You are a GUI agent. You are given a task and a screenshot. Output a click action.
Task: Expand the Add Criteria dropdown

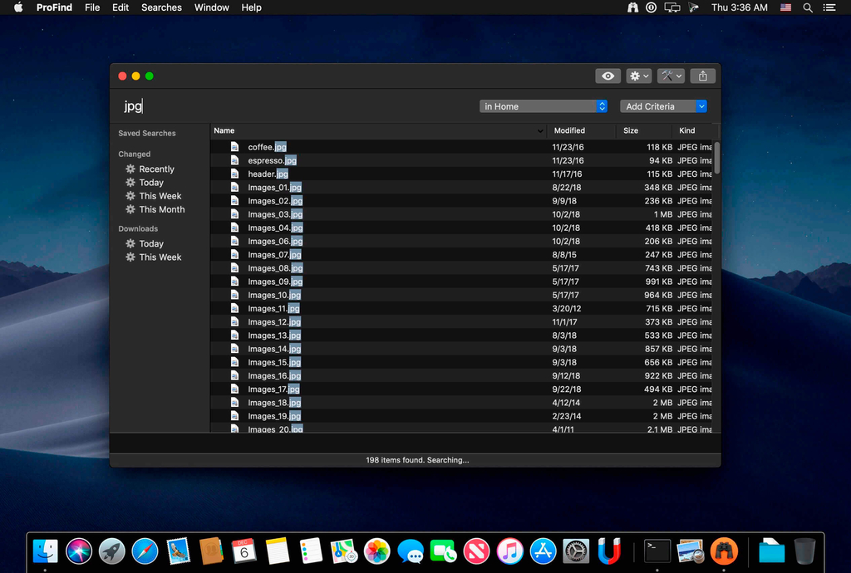(663, 106)
